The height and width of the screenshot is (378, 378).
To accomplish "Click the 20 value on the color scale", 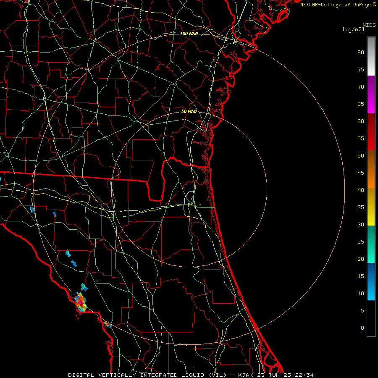I will pyautogui.click(x=361, y=259).
